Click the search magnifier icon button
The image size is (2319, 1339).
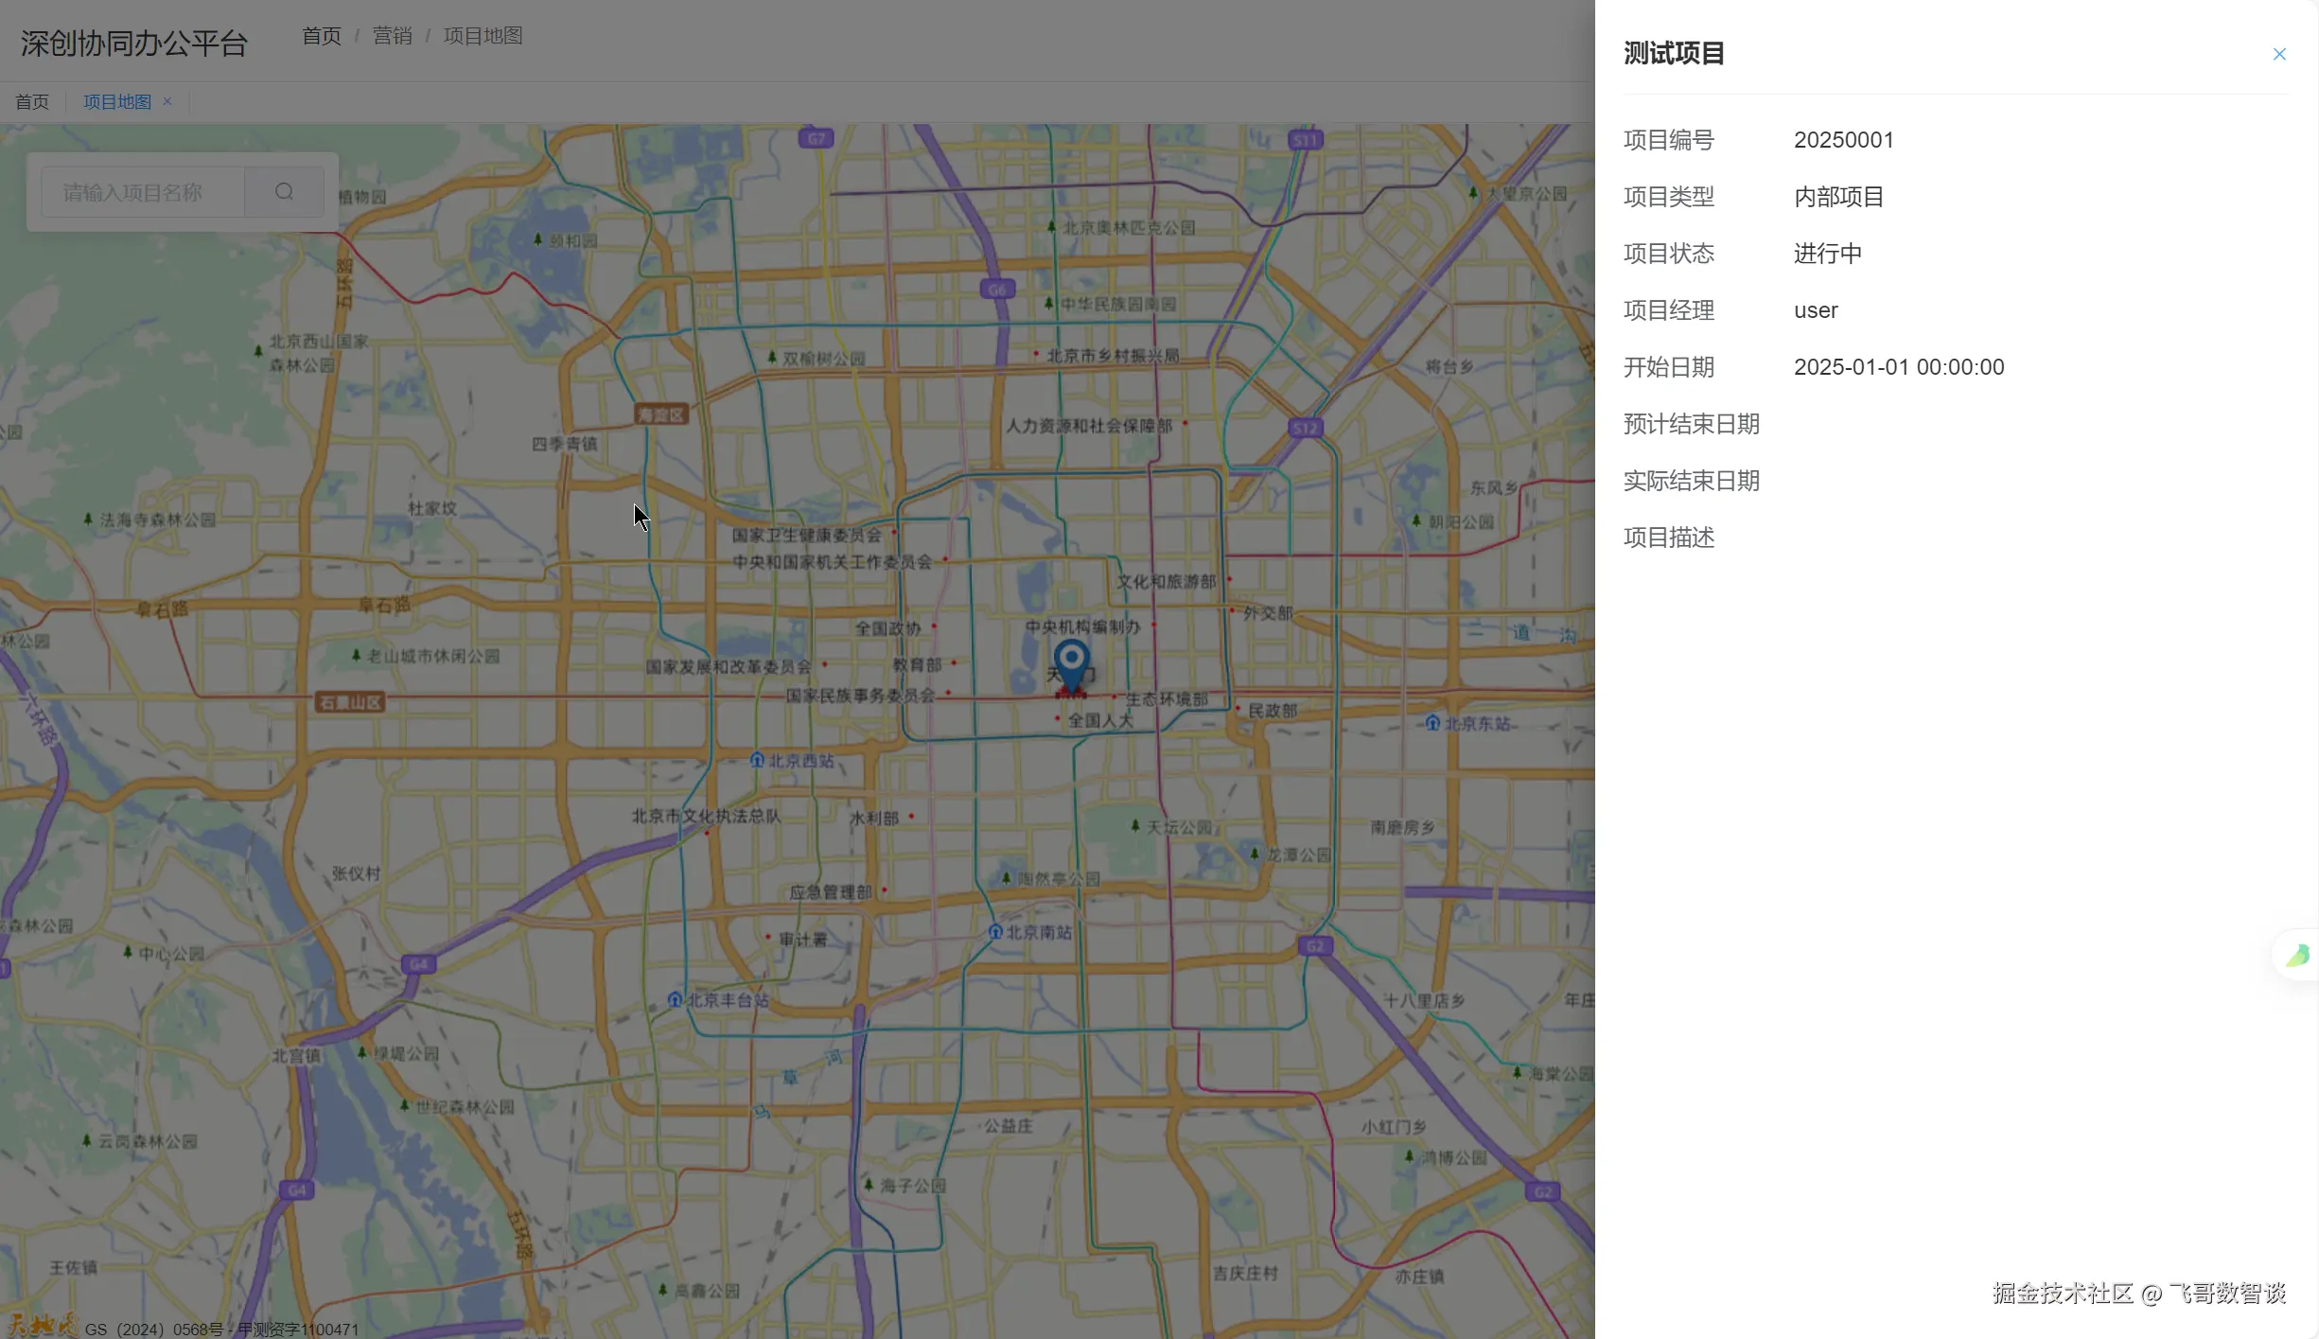click(284, 192)
